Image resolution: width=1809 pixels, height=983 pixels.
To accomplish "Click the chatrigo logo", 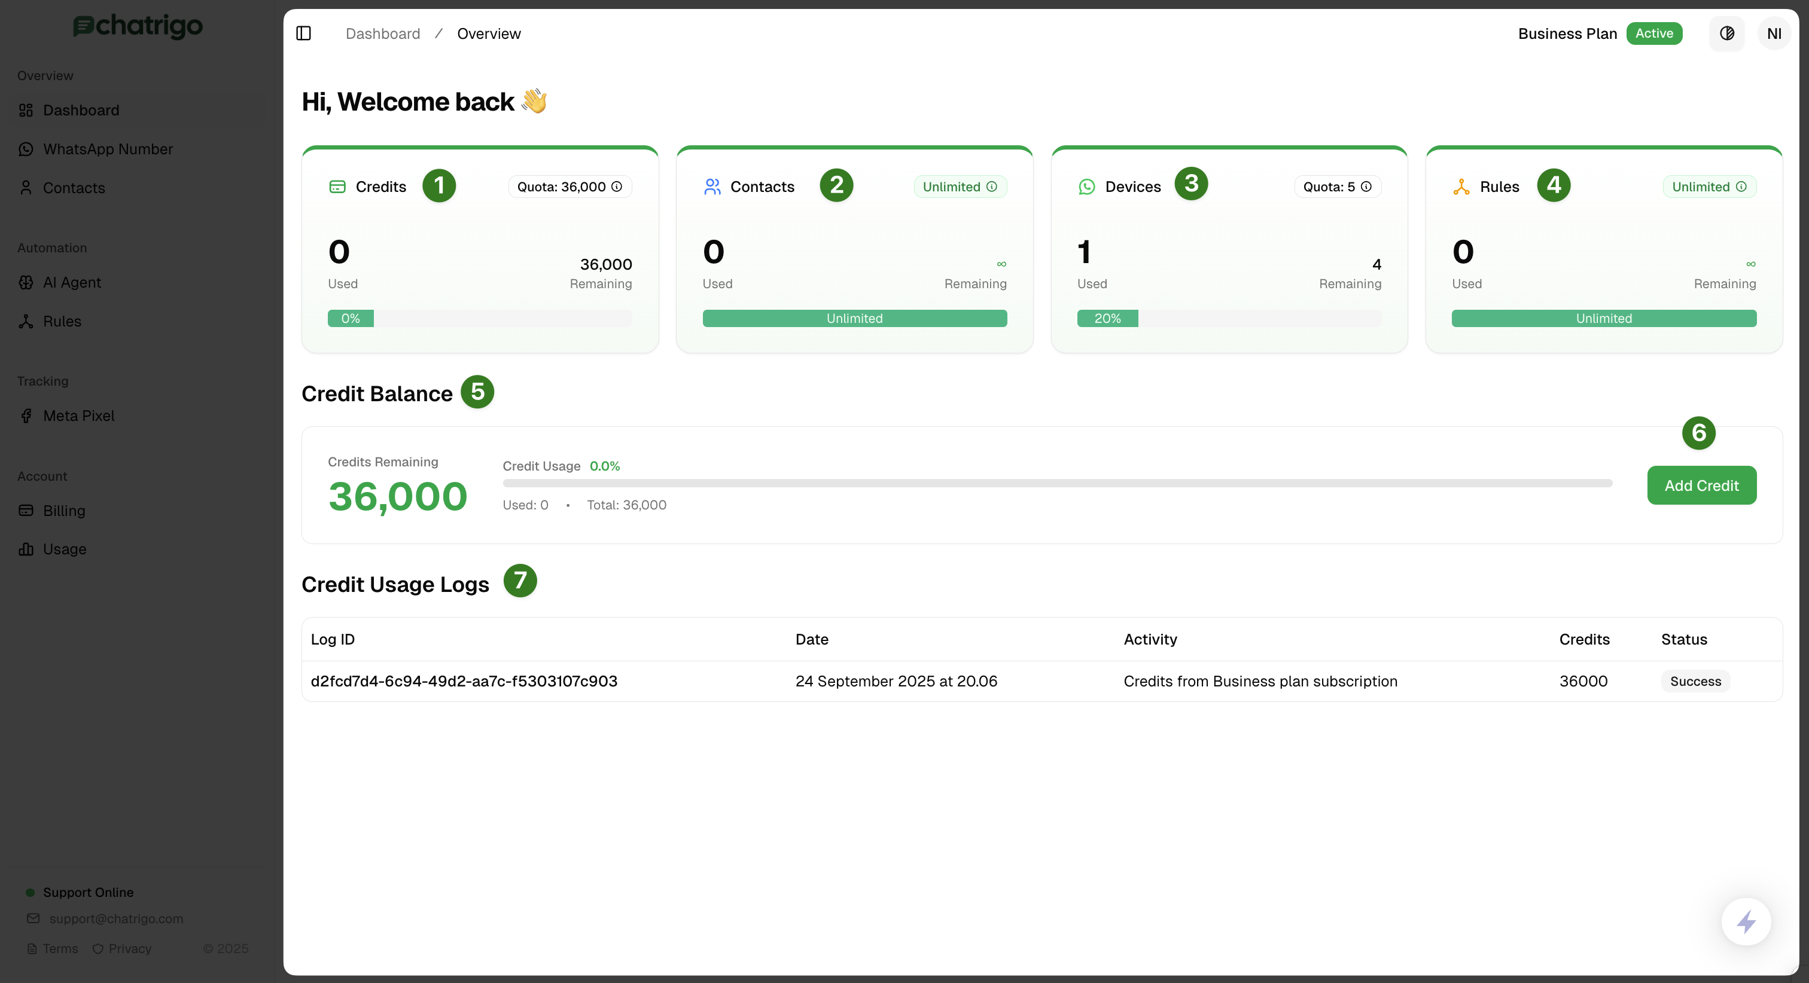I will pyautogui.click(x=138, y=26).
